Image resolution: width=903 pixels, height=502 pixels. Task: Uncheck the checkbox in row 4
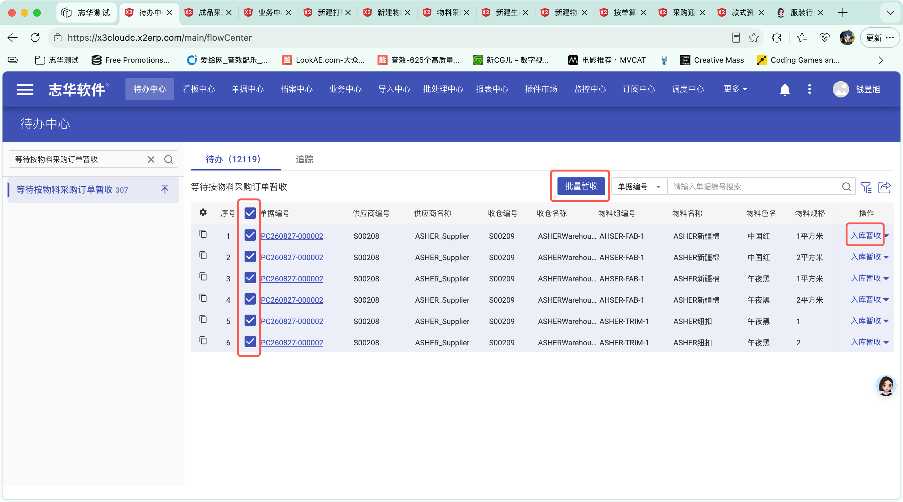[250, 299]
